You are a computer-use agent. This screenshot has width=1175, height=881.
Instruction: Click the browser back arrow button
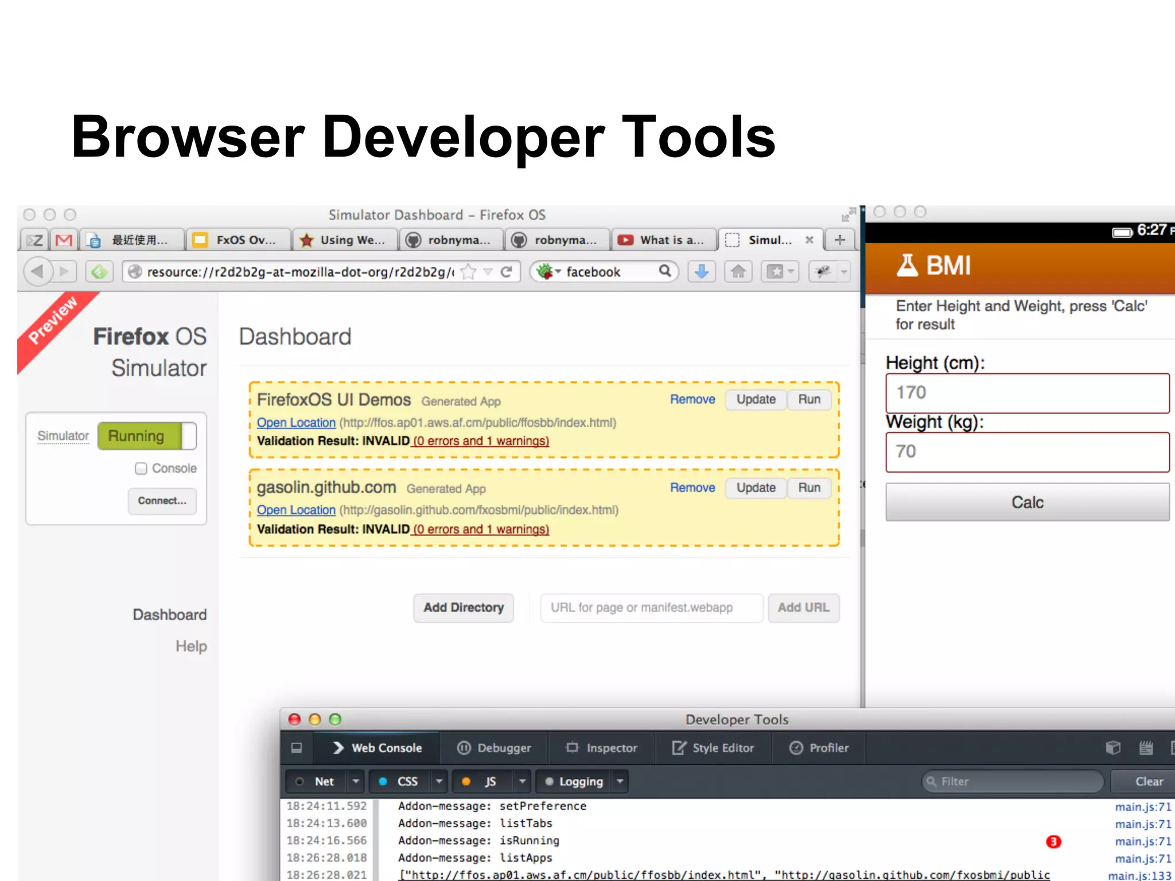(x=38, y=271)
